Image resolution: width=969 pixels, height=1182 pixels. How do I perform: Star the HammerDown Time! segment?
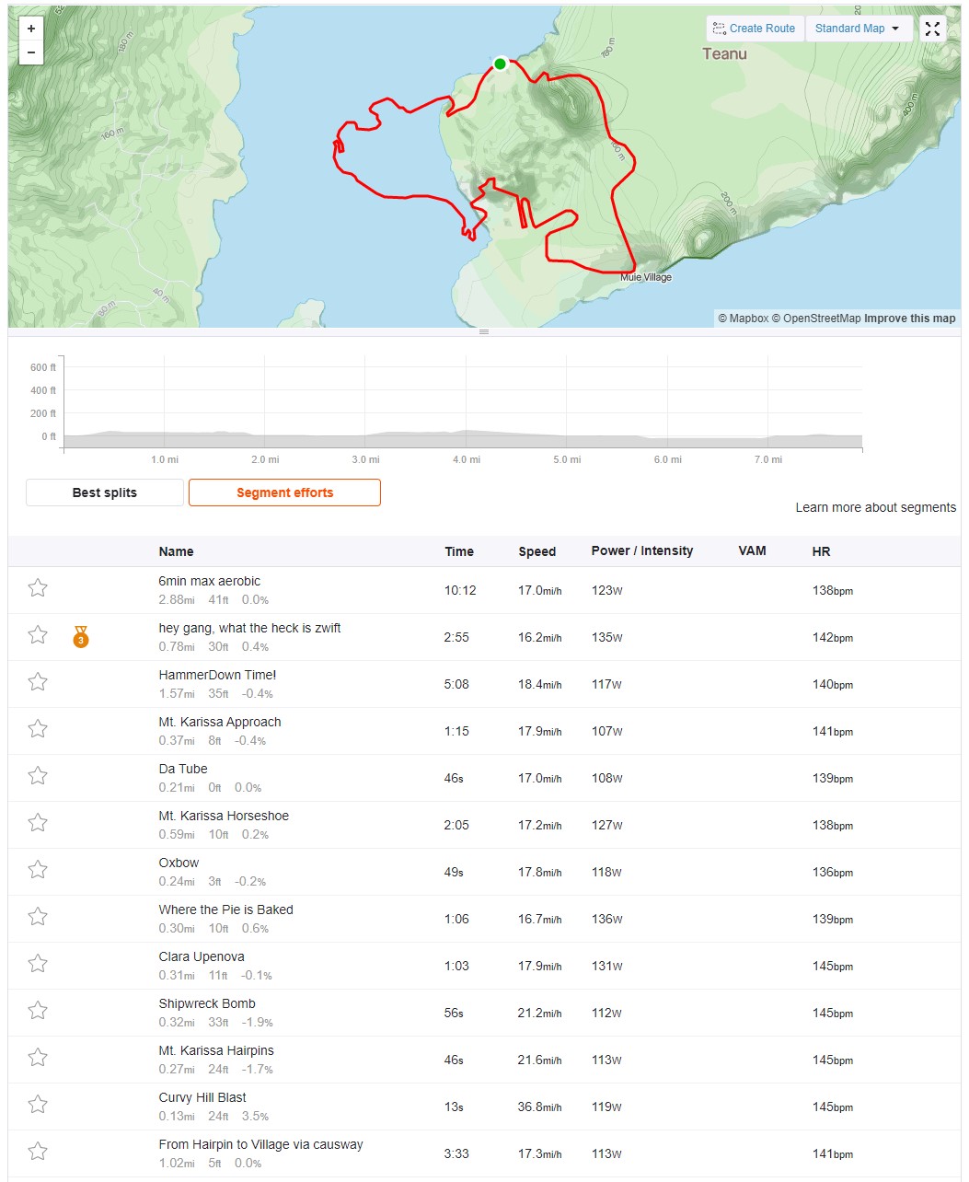[38, 682]
